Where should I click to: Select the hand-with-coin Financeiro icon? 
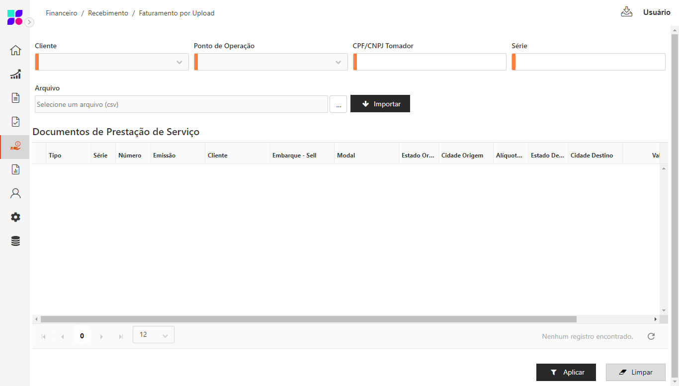click(15, 146)
